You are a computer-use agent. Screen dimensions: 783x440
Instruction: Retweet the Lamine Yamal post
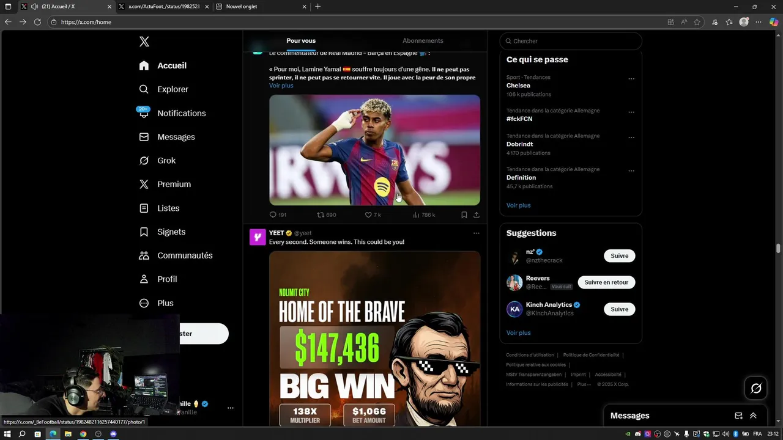click(326, 215)
